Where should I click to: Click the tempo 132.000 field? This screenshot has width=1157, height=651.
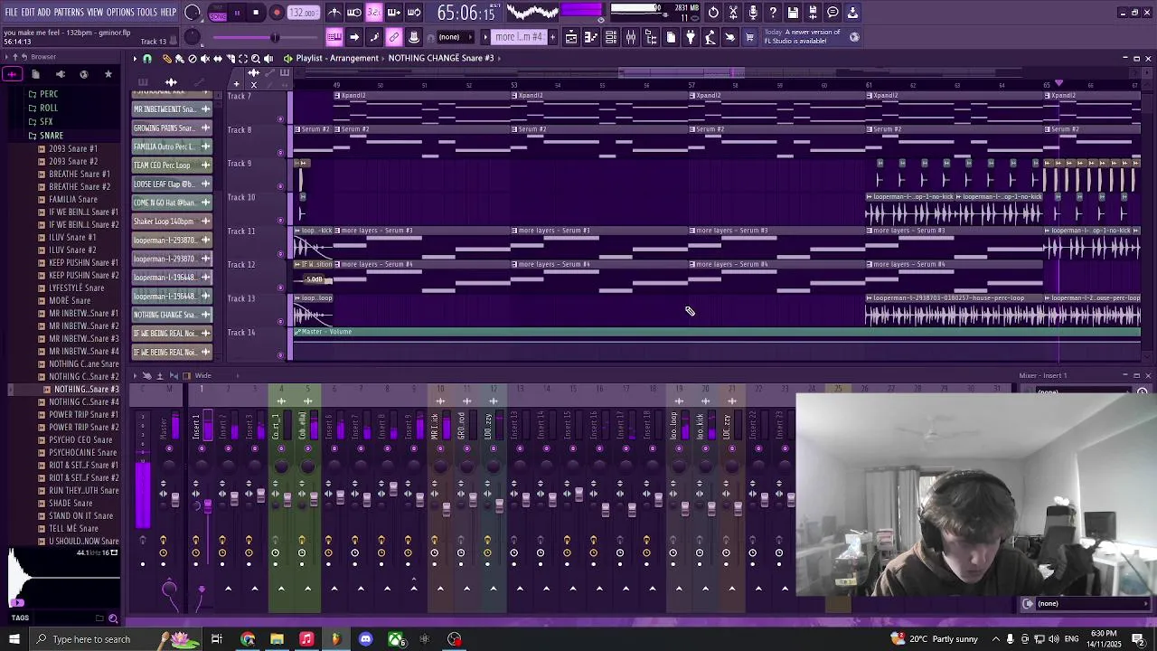click(304, 14)
